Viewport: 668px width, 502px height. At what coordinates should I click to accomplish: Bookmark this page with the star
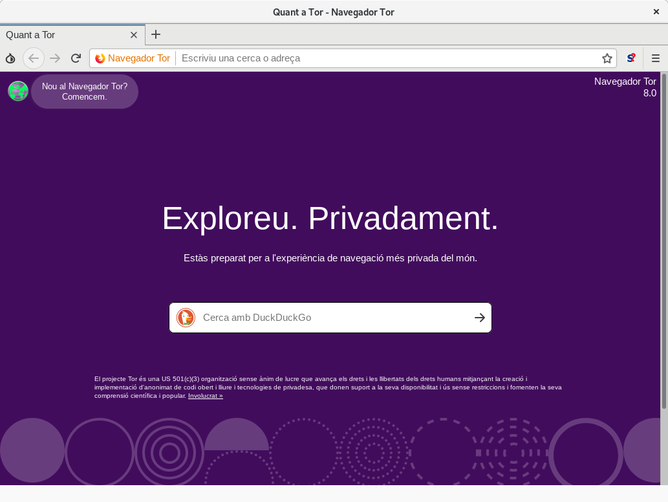[x=607, y=58]
